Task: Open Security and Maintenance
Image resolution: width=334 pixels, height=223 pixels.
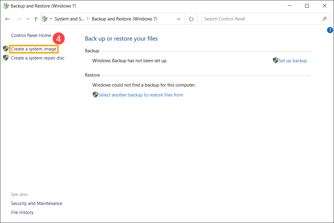Action: pos(36,203)
